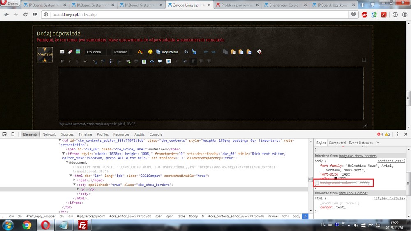Viewport: 411px width, 231px height.
Task: Switch to the Console tab in DevTools
Action: pyautogui.click(x=156, y=134)
